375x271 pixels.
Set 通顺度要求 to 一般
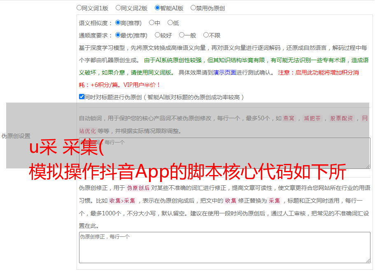tap(182, 35)
